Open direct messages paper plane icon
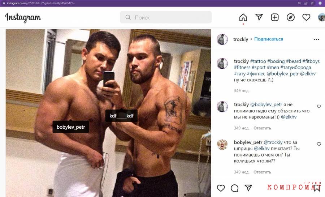This screenshot has height=197, width=325. coord(259,17)
